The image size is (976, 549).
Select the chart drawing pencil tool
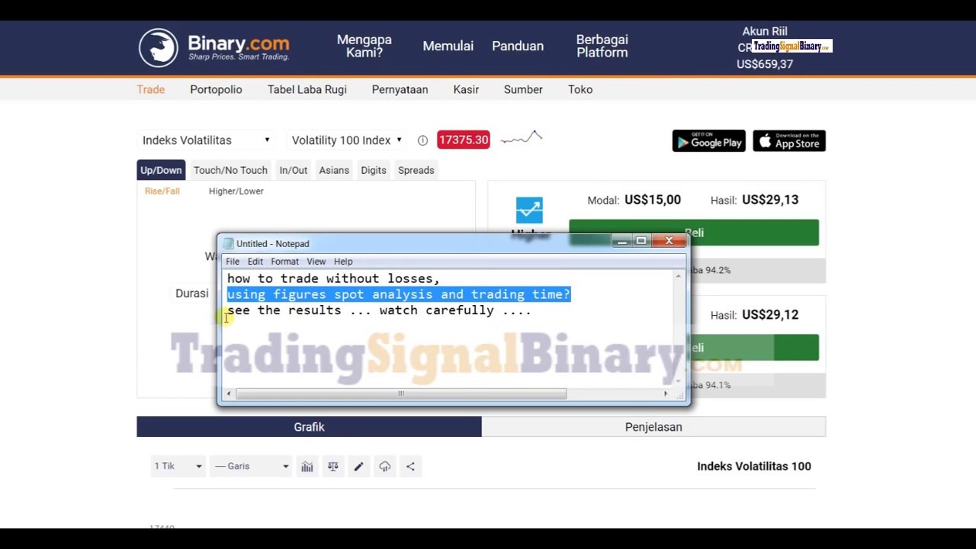point(358,467)
